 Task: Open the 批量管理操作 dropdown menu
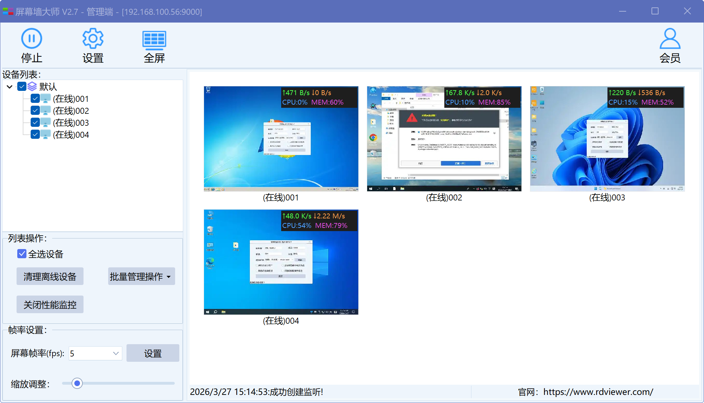(x=141, y=277)
